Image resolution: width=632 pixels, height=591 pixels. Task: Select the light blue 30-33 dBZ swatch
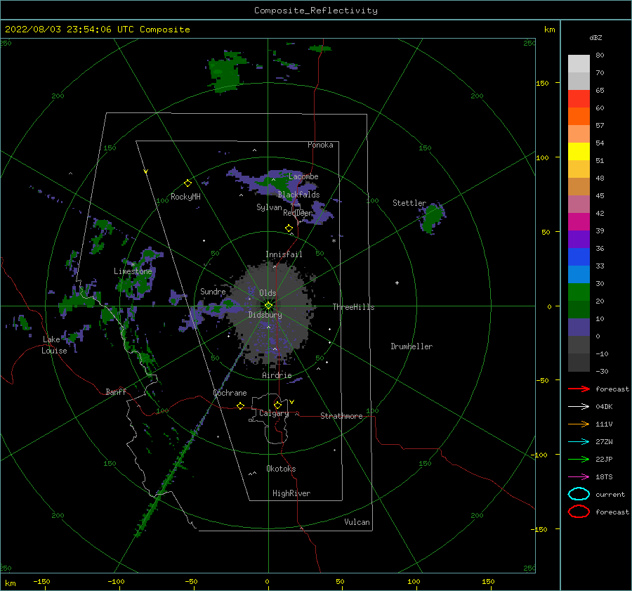(579, 275)
